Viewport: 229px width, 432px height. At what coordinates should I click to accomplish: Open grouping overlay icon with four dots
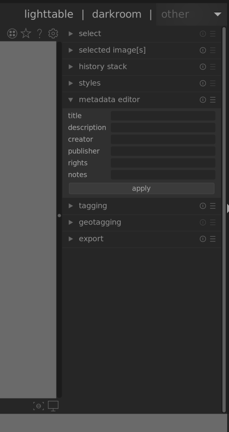[x=12, y=33]
